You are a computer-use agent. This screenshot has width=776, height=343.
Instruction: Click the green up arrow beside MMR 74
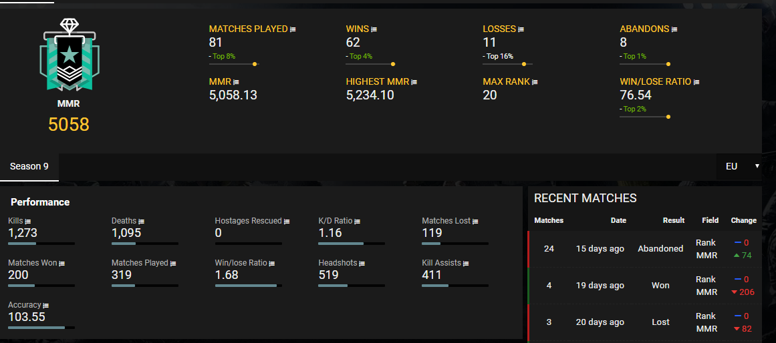point(737,256)
